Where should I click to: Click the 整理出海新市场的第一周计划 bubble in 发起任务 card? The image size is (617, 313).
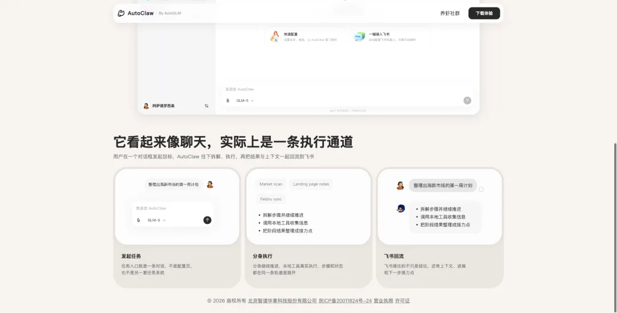coord(173,184)
